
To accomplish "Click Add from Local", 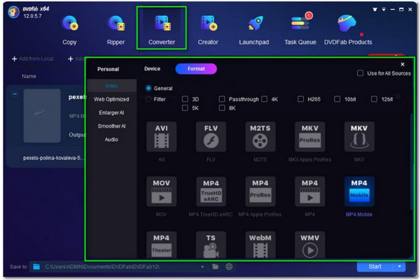I will point(34,59).
